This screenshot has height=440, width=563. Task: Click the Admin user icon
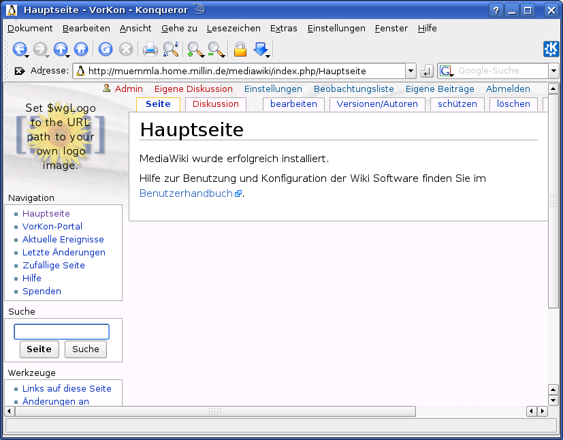[106, 88]
